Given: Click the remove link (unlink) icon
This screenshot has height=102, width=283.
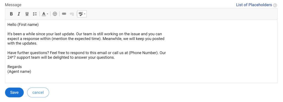Looking at the screenshot, I should [72, 14].
